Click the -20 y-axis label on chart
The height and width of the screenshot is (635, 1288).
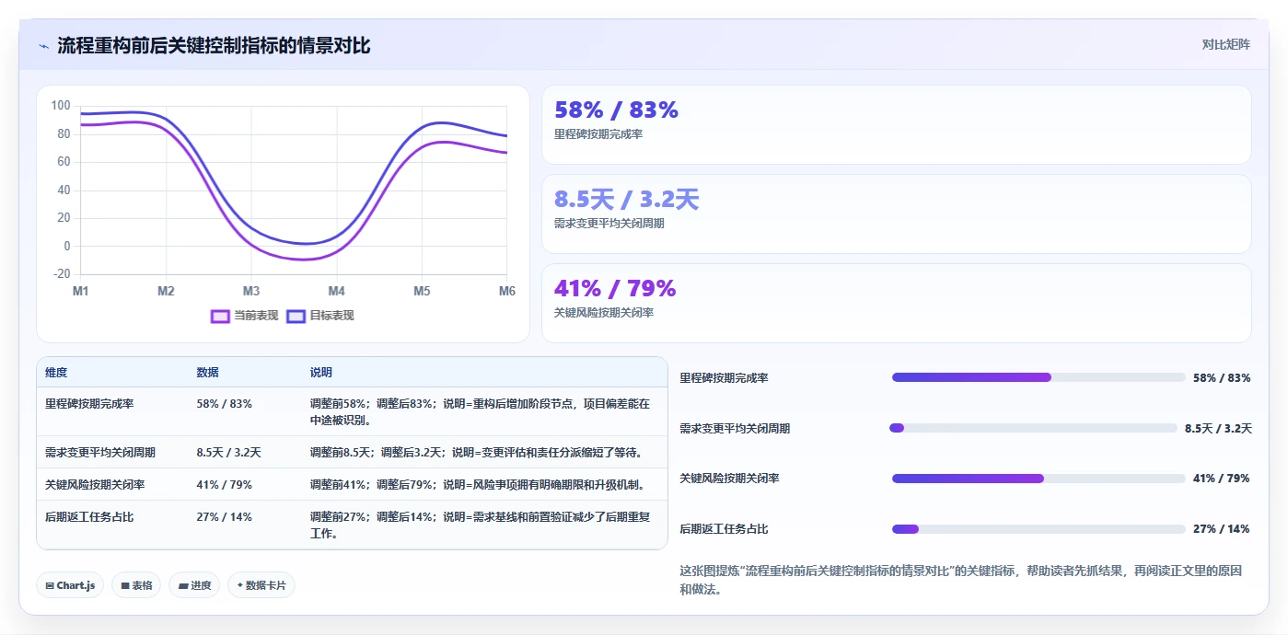point(62,274)
